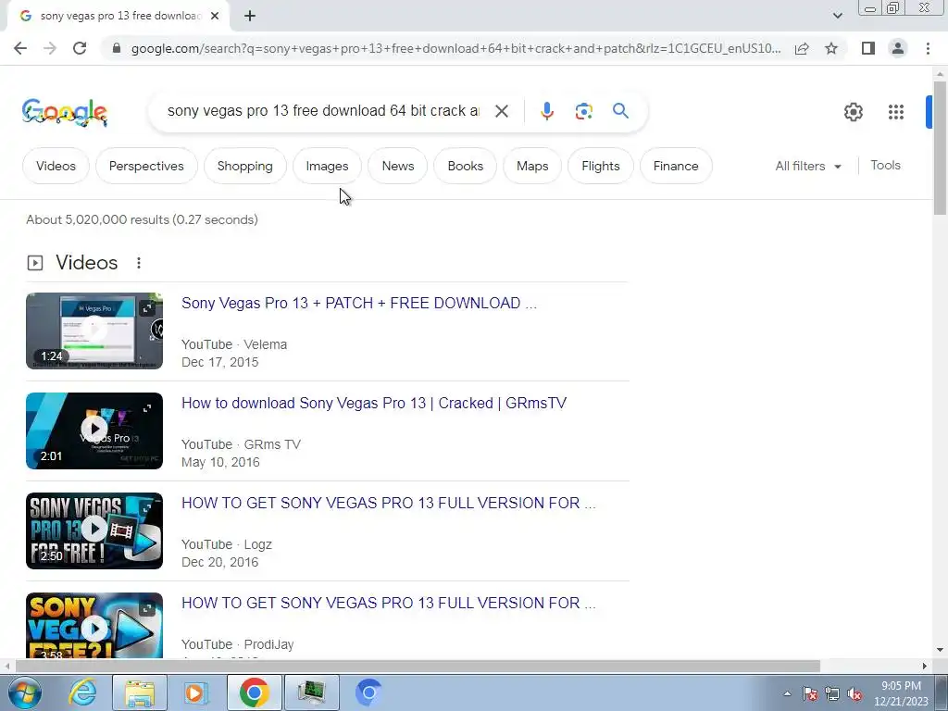948x711 pixels.
Task: Click the Action Center flag icon
Action: pyautogui.click(x=809, y=693)
